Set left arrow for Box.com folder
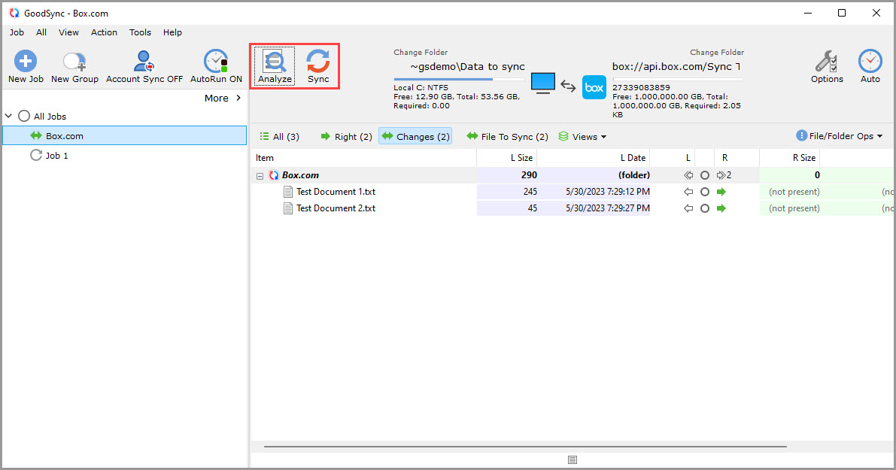The image size is (896, 470). [x=688, y=175]
